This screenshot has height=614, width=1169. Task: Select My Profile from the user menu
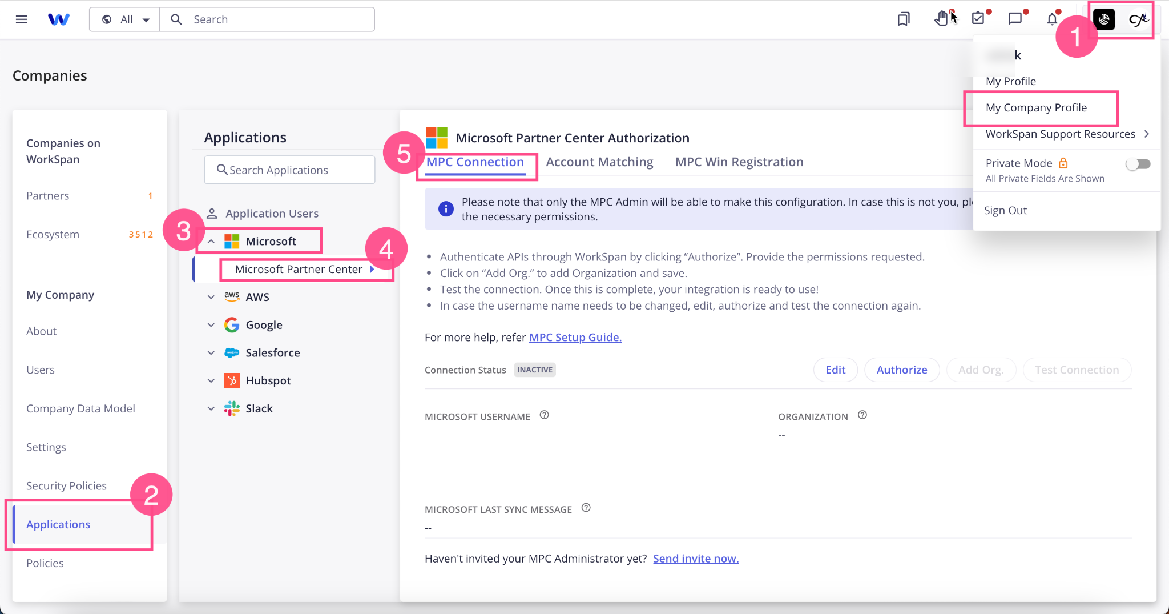(x=1010, y=81)
